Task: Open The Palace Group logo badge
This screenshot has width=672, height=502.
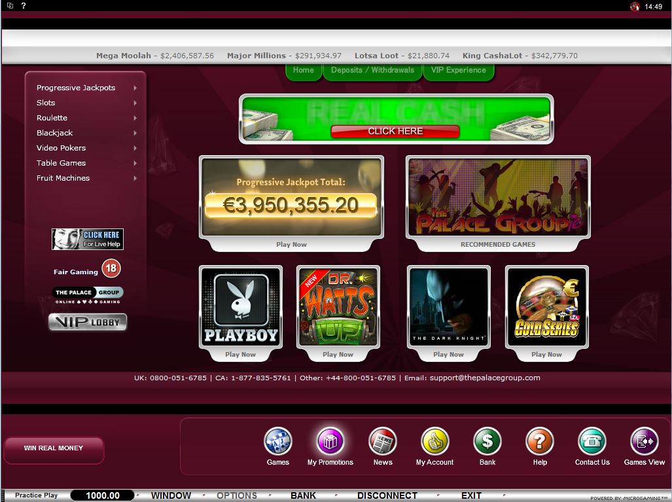Action: pos(88,295)
